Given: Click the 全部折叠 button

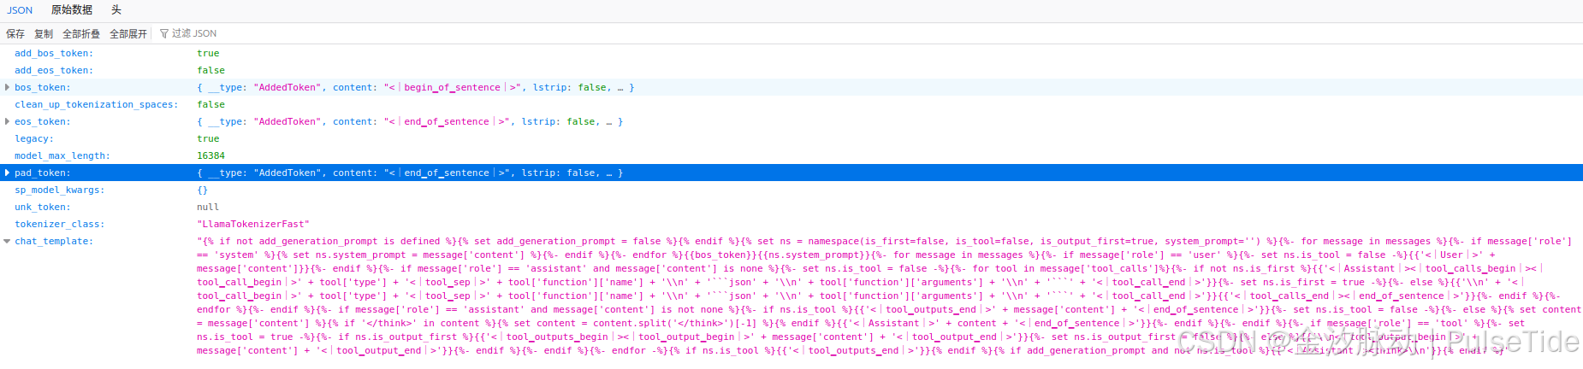Looking at the screenshot, I should tap(81, 33).
